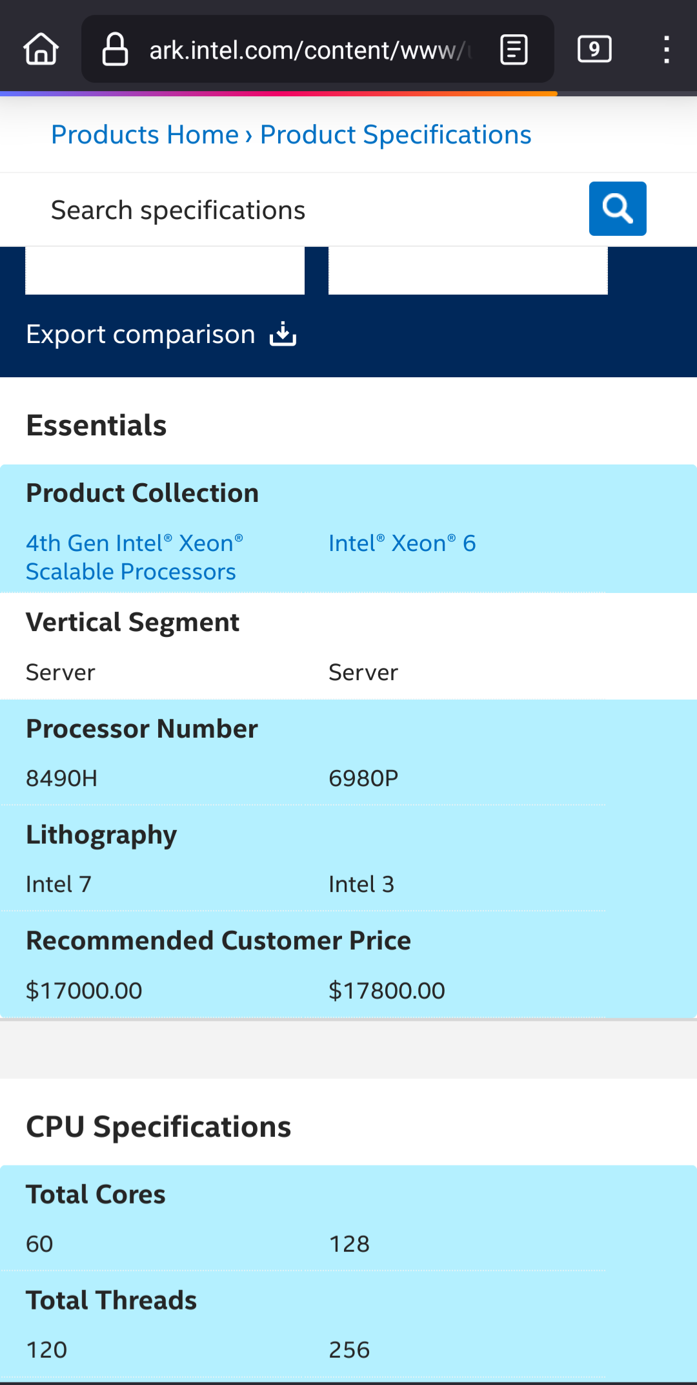Tap the Essentials section heading

pos(96,425)
